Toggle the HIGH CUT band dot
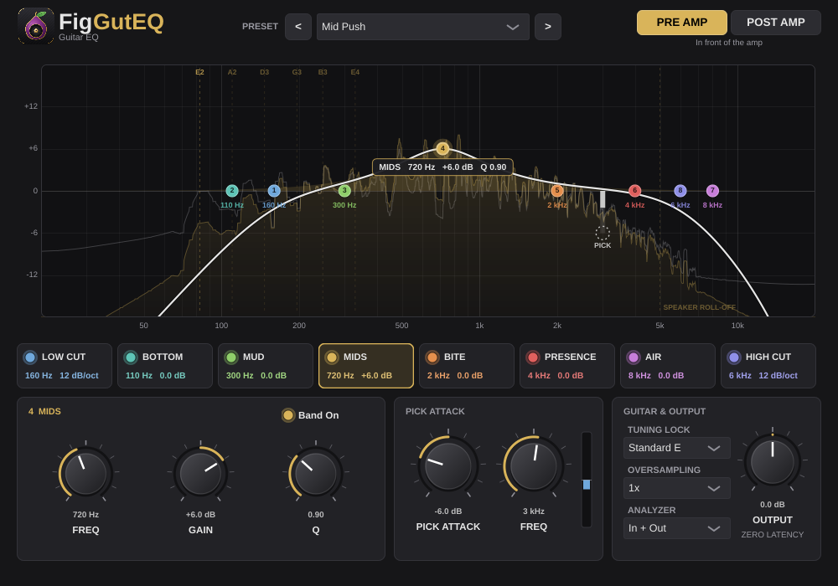 click(x=734, y=357)
